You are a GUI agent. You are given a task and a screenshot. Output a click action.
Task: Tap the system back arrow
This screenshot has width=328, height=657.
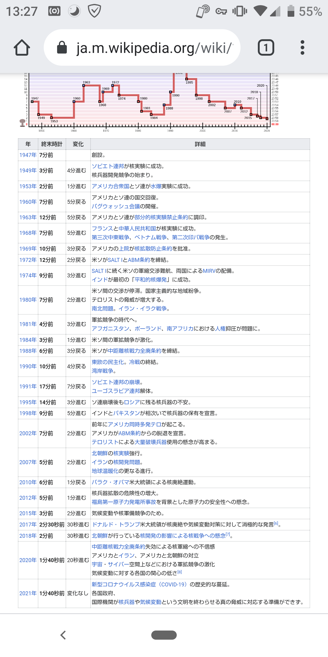pos(63,635)
